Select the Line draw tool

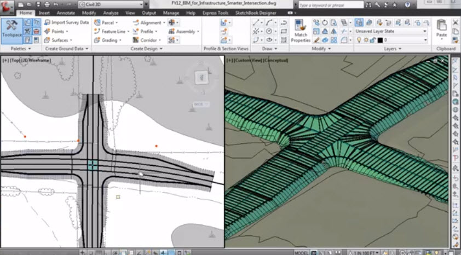(256, 23)
